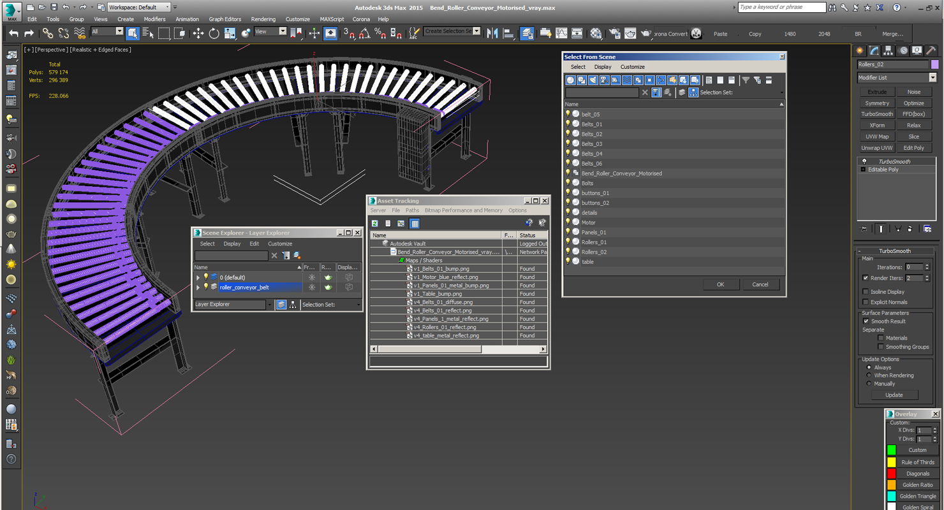Click the Unwrap UVW modifier button
Viewport: 944px width, 510px height.
point(877,148)
